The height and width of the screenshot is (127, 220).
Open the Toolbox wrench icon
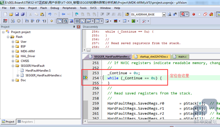point(144,21)
